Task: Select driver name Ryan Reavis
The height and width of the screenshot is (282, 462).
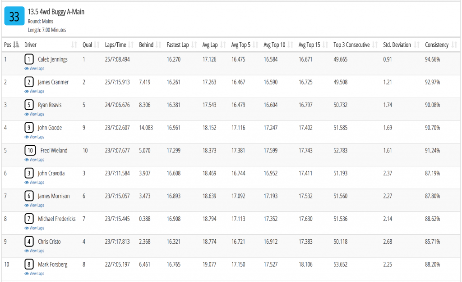Action: click(x=50, y=105)
